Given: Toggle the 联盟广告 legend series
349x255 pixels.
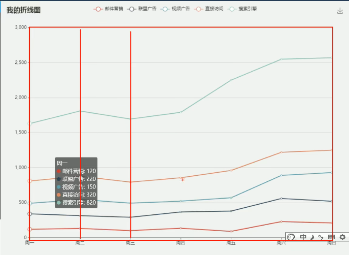Looking at the screenshot, I should tap(142, 9).
